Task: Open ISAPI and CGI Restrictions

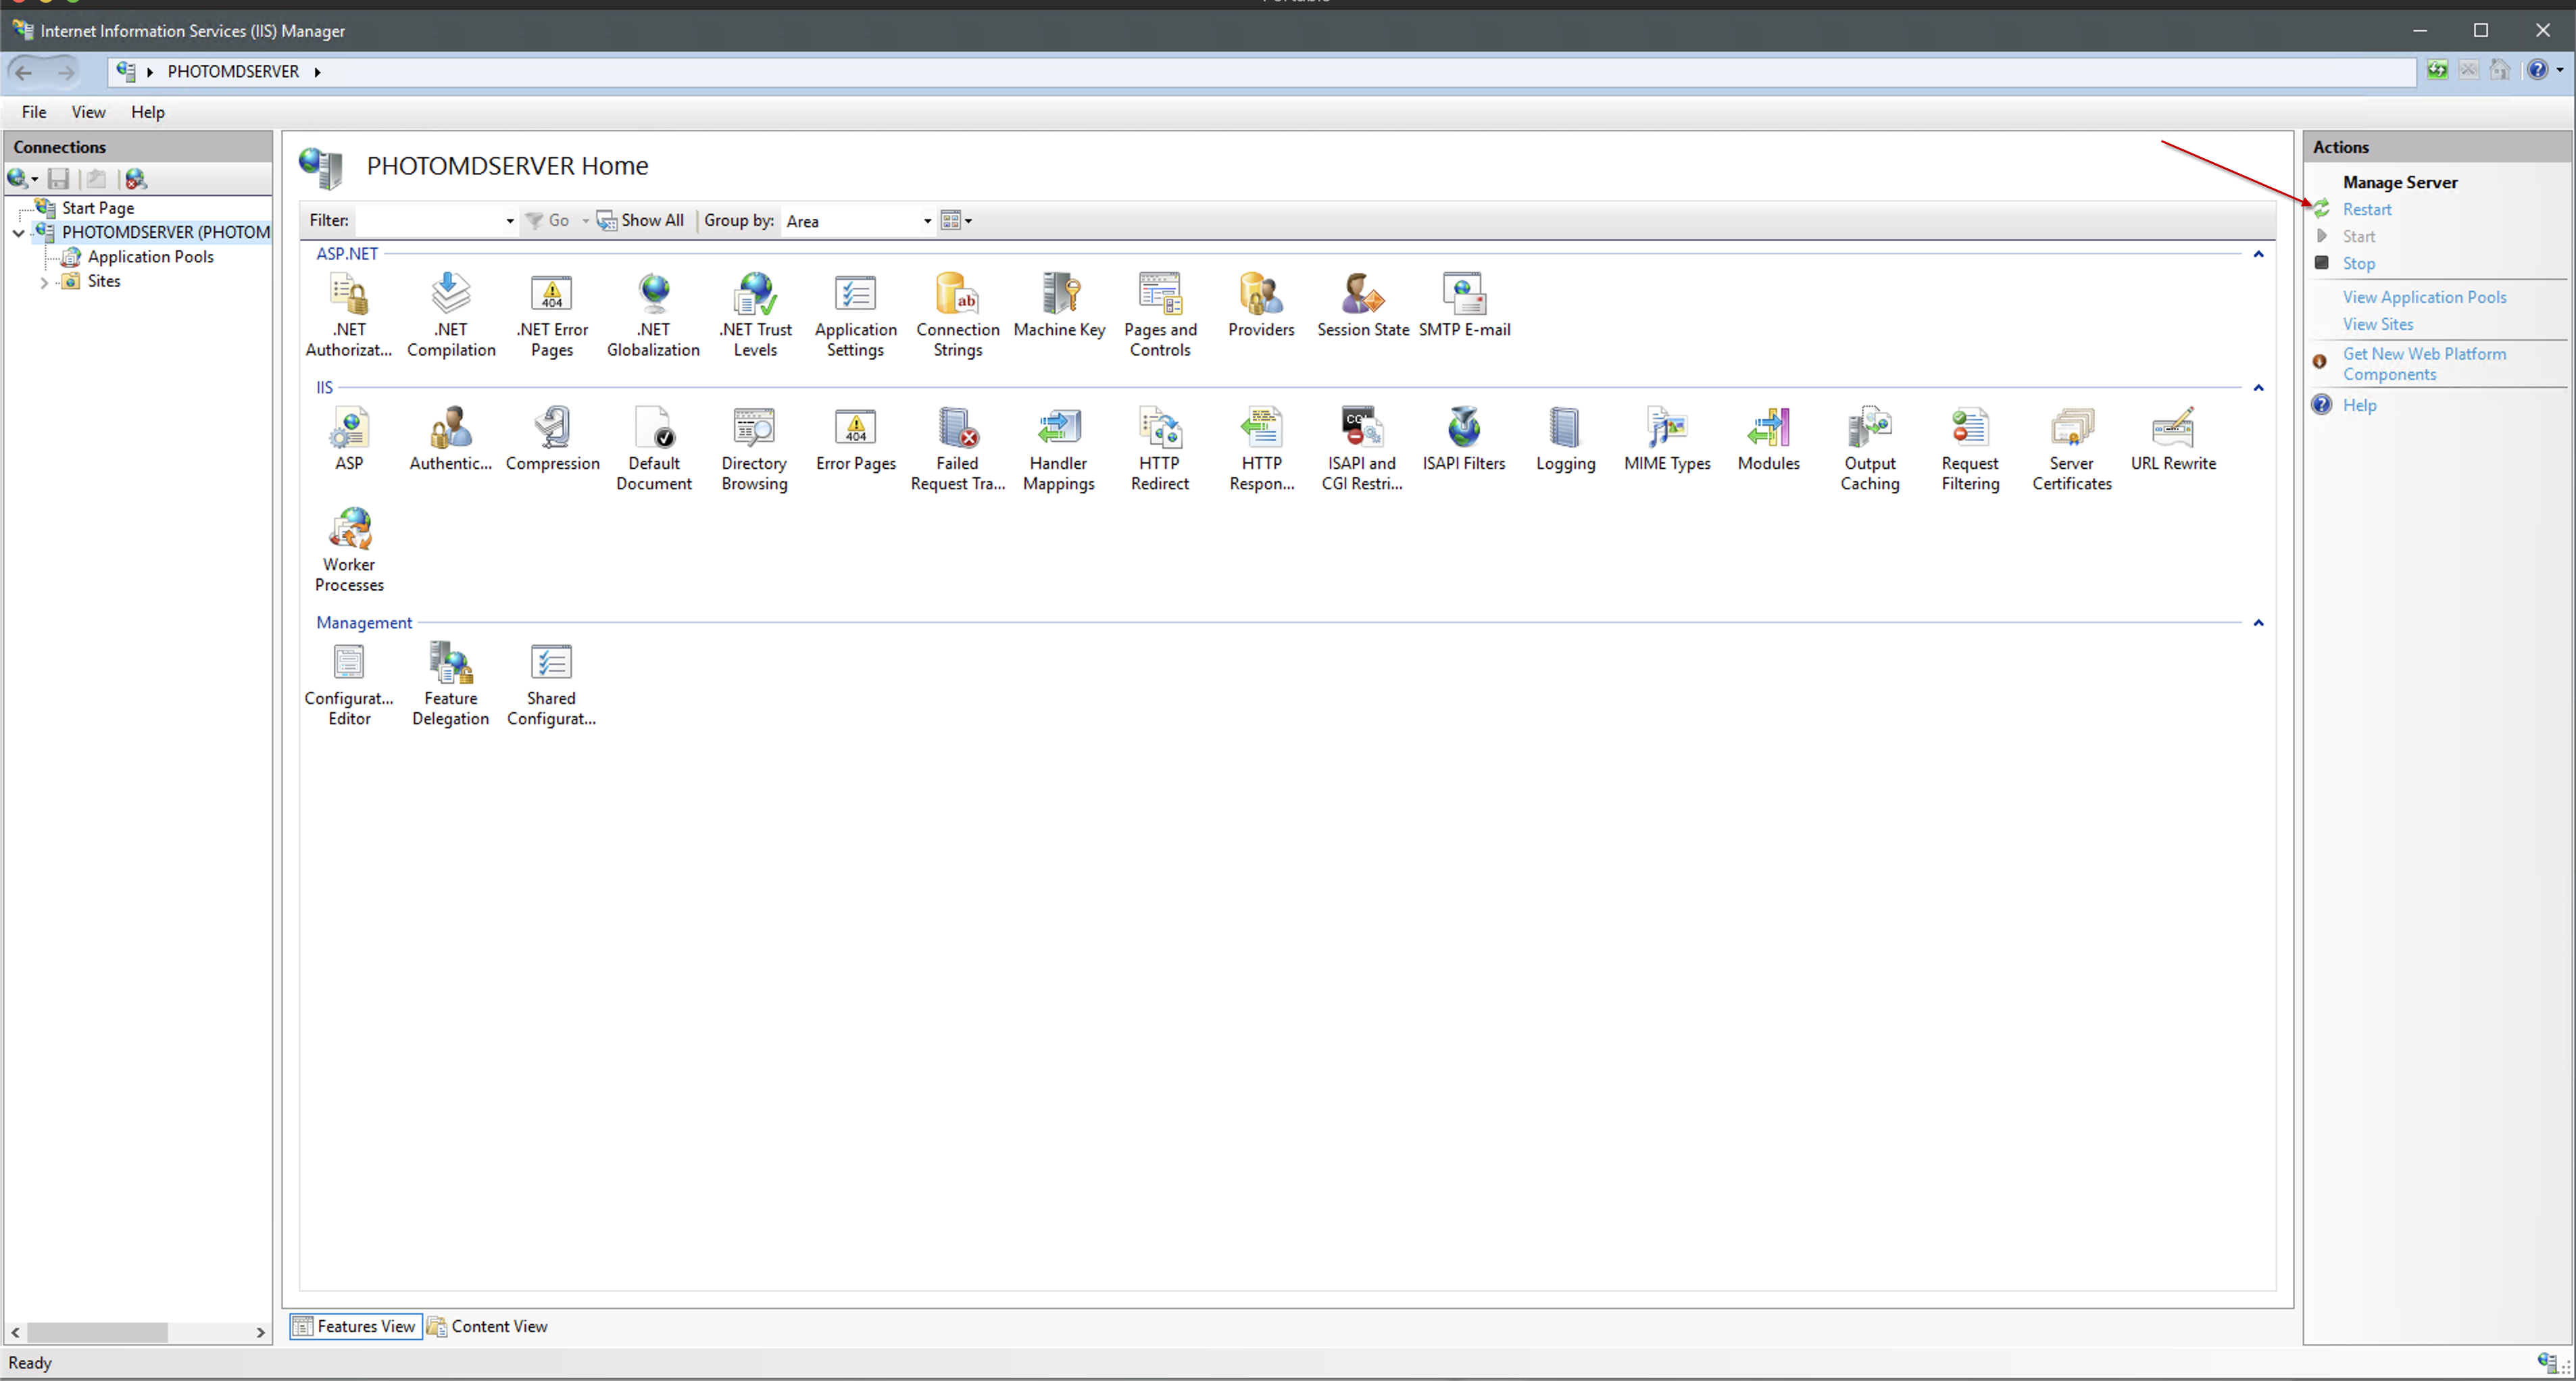Action: click(x=1362, y=448)
